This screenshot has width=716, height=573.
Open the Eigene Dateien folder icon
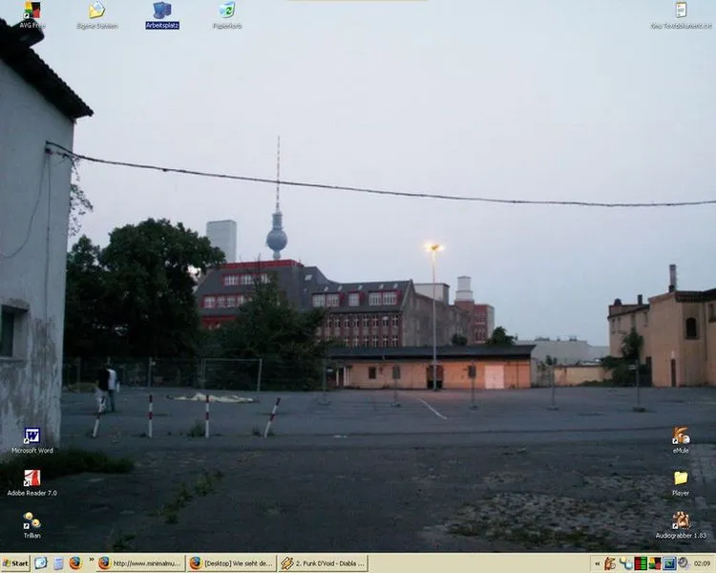96,11
